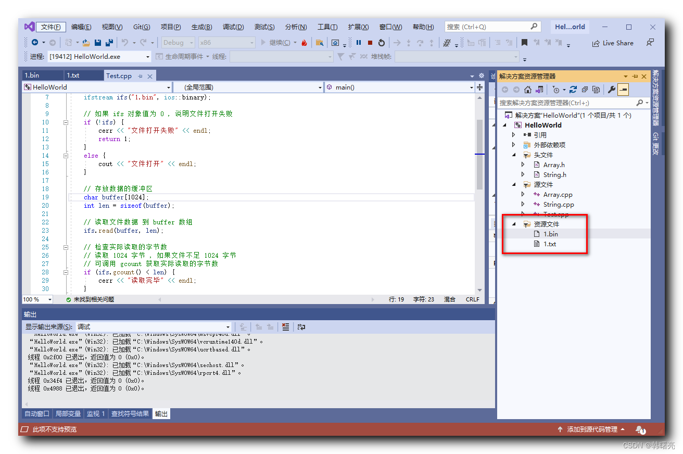
Task: Collapse All icon in Solution Explorer
Action: [585, 90]
